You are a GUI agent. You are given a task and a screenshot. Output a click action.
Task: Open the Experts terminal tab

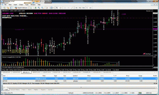coord(43,90)
